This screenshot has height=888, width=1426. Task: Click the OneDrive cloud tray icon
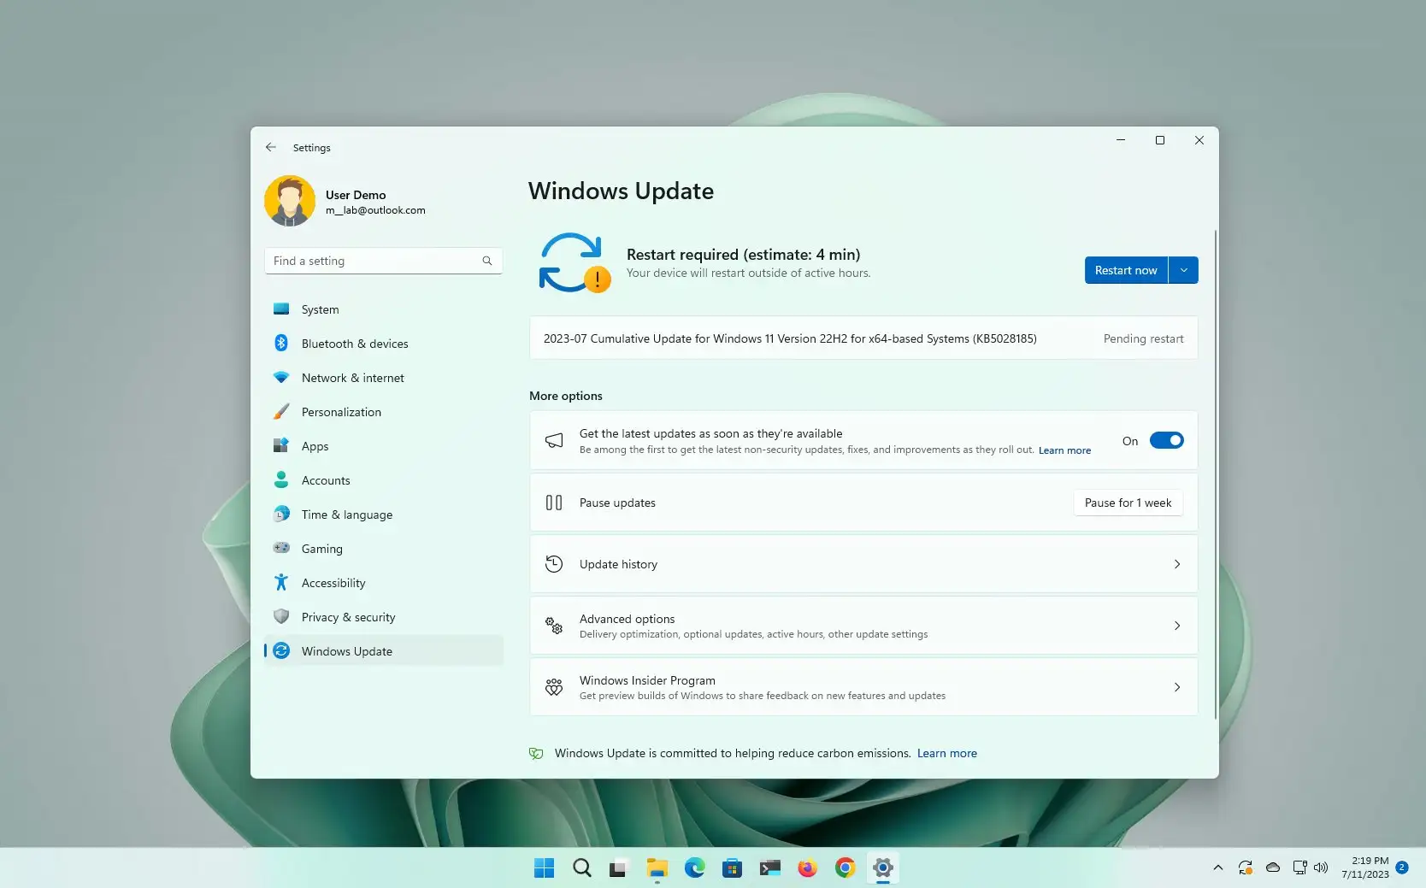pyautogui.click(x=1272, y=868)
